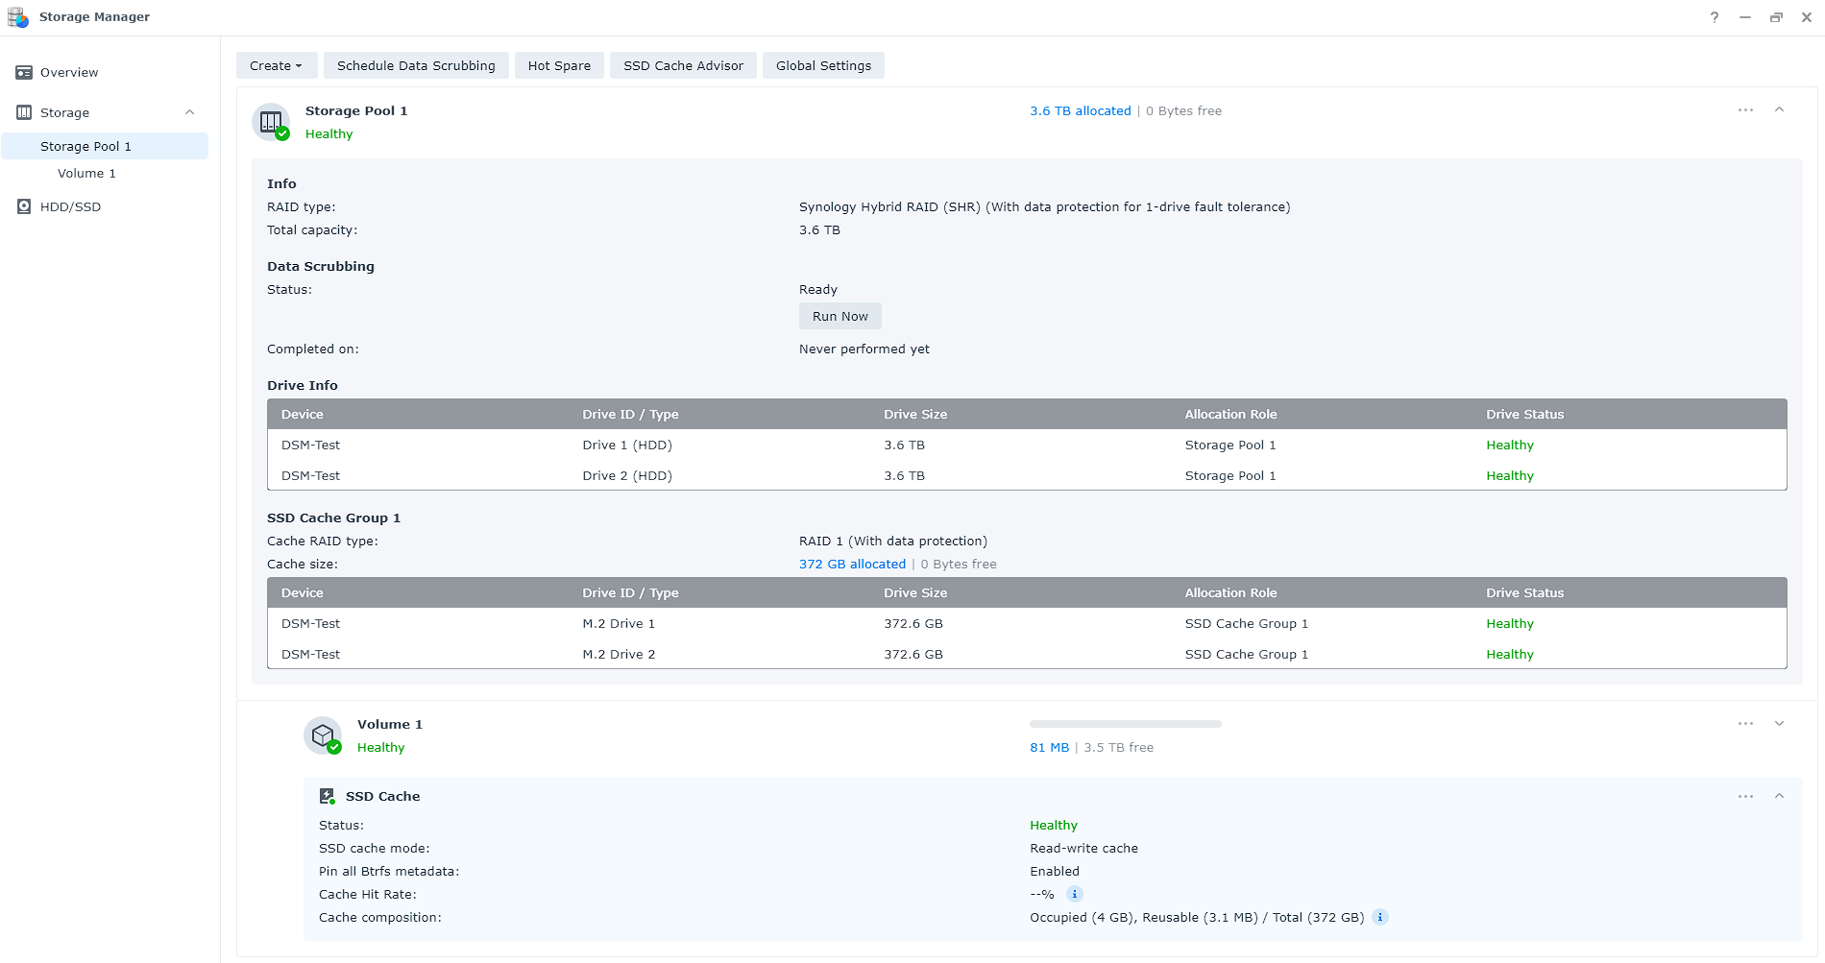Open the SSD Cache options menu

1744,796
